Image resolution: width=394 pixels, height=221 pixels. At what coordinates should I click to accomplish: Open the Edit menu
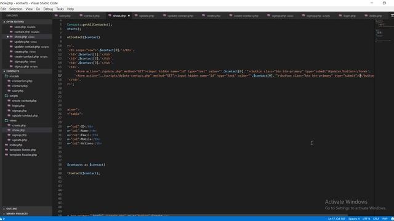(2, 9)
